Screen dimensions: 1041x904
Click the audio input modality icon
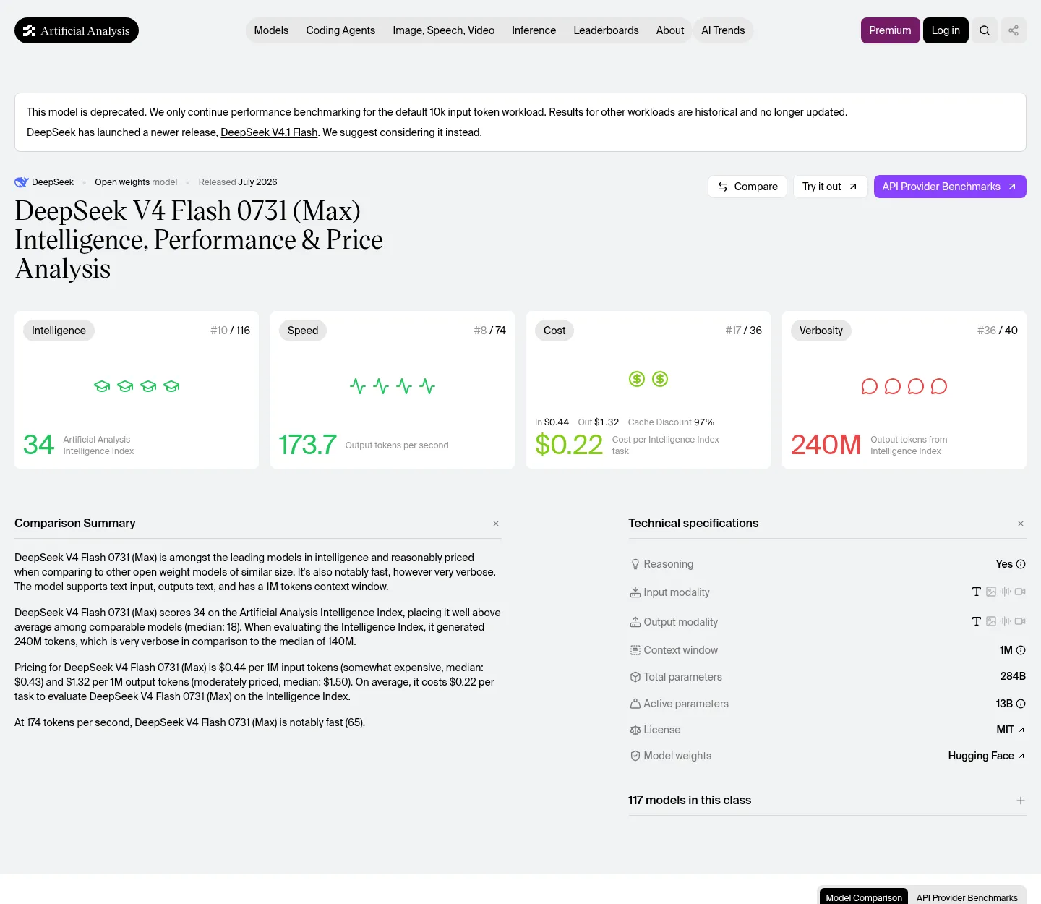[1006, 592]
